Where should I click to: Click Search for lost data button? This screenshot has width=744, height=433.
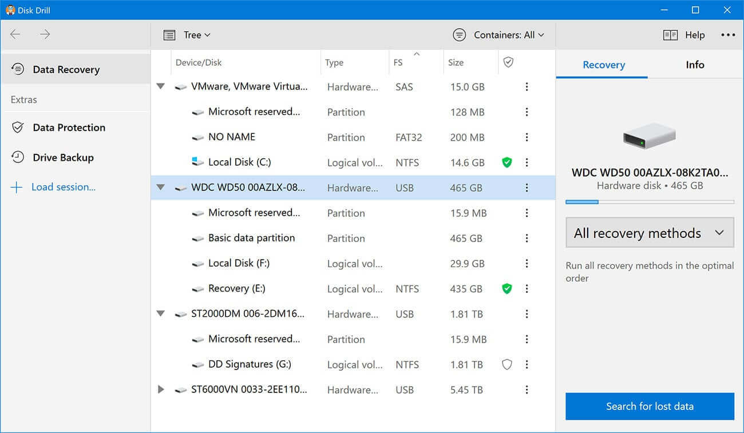[650, 407]
